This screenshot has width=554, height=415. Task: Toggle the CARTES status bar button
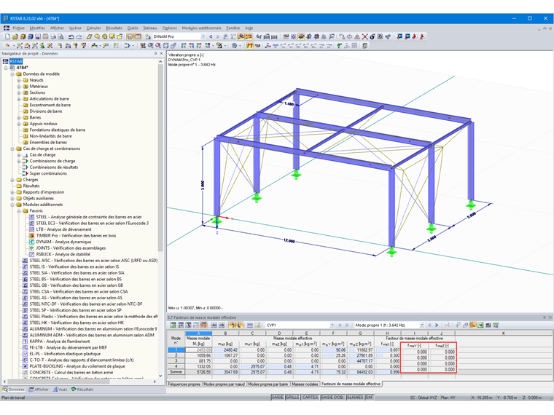pyautogui.click(x=310, y=398)
